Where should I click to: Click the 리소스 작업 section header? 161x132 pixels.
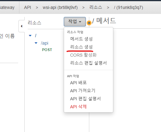tap(75, 32)
